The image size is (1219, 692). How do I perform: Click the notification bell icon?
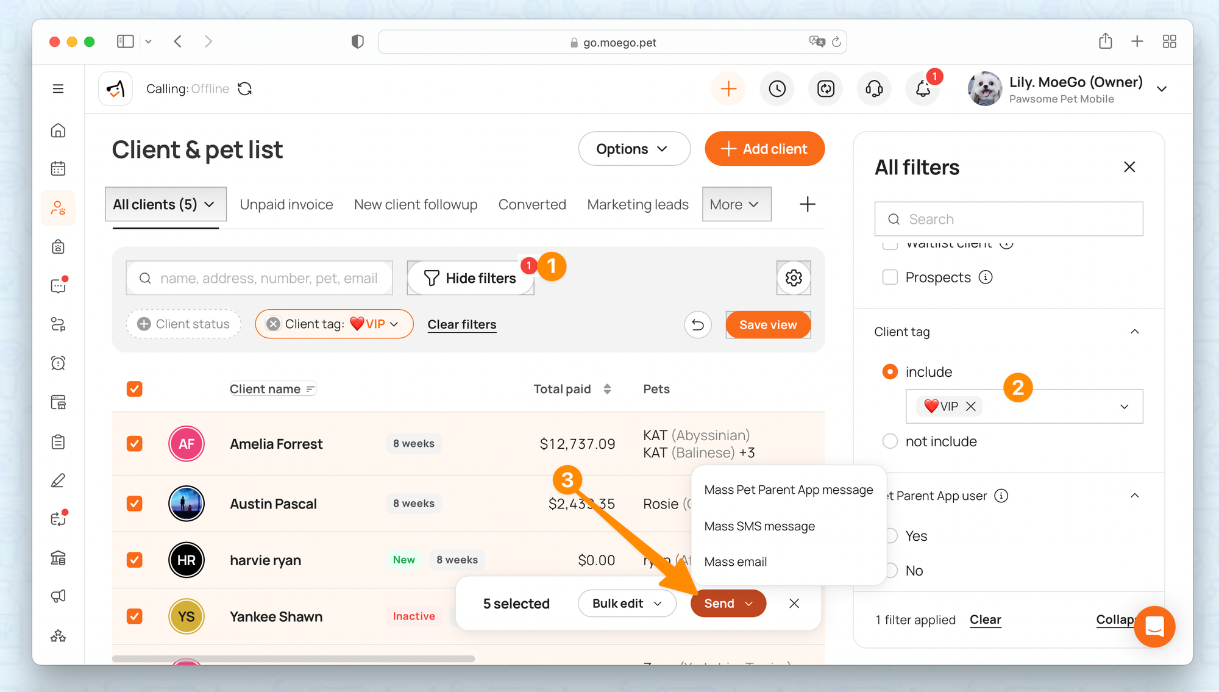coord(923,89)
